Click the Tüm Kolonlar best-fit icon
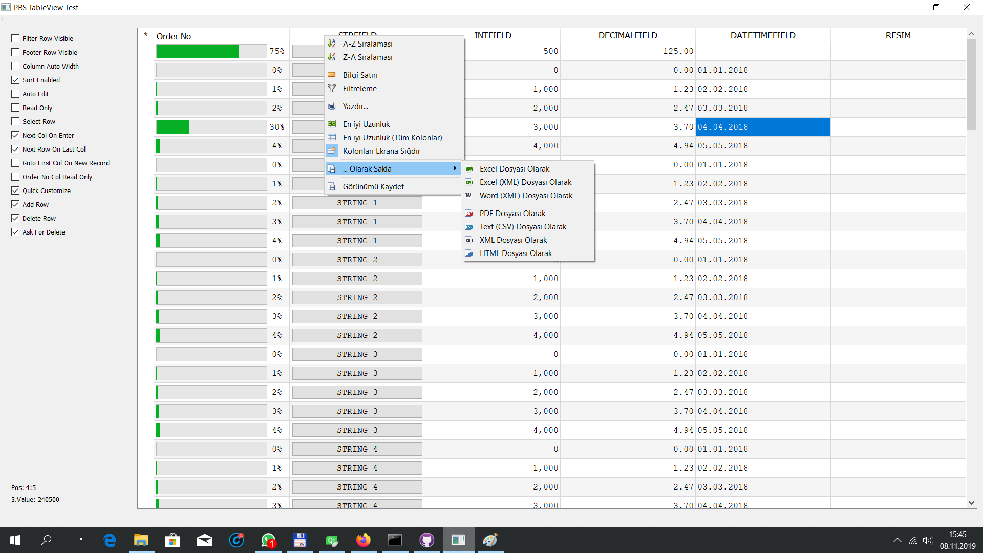 point(332,137)
